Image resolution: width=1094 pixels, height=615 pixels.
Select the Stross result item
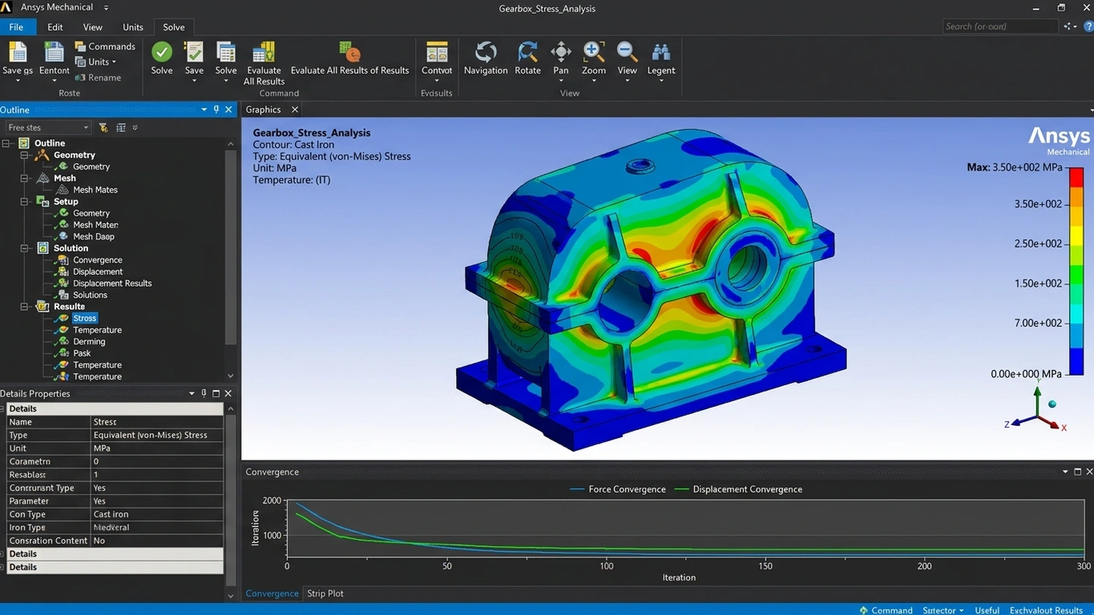[84, 318]
